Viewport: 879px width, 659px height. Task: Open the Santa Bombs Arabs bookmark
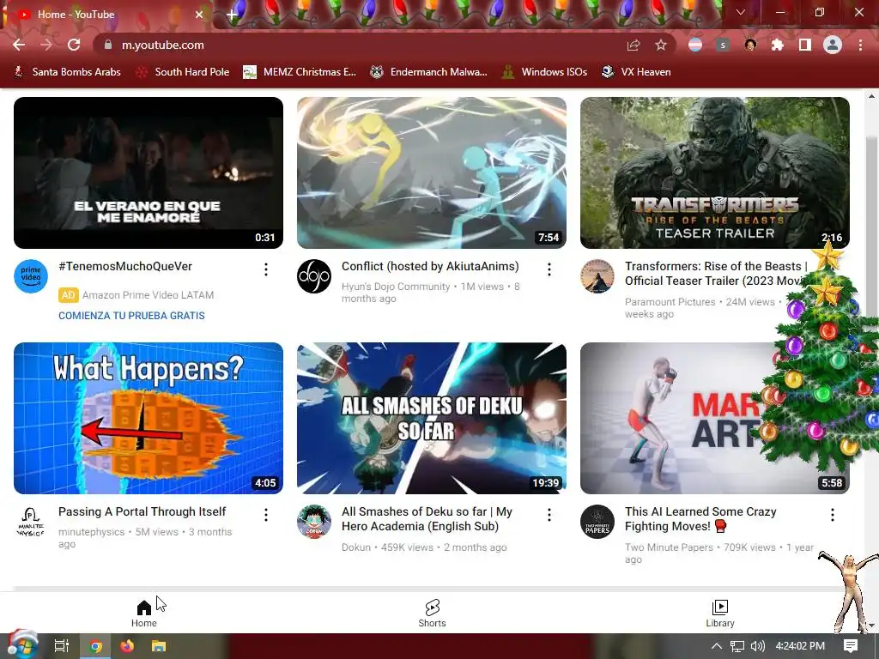click(x=67, y=72)
